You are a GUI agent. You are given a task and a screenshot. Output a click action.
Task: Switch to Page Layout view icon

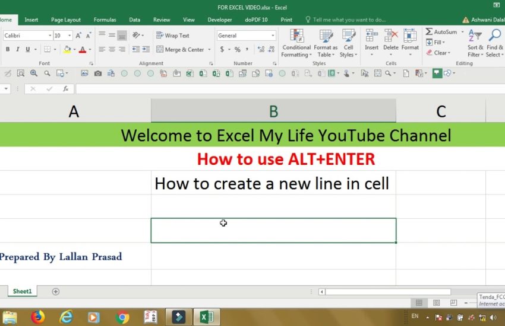tap(437, 302)
